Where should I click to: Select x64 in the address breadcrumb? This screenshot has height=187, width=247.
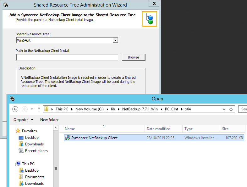pyautogui.click(x=188, y=109)
